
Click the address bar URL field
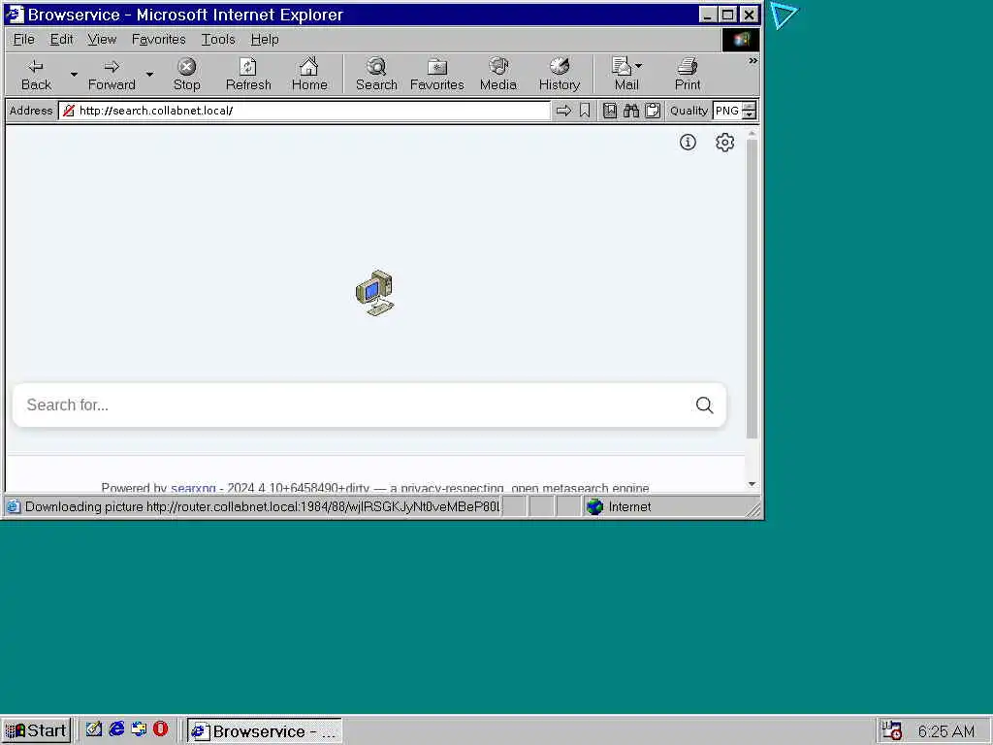[304, 111]
